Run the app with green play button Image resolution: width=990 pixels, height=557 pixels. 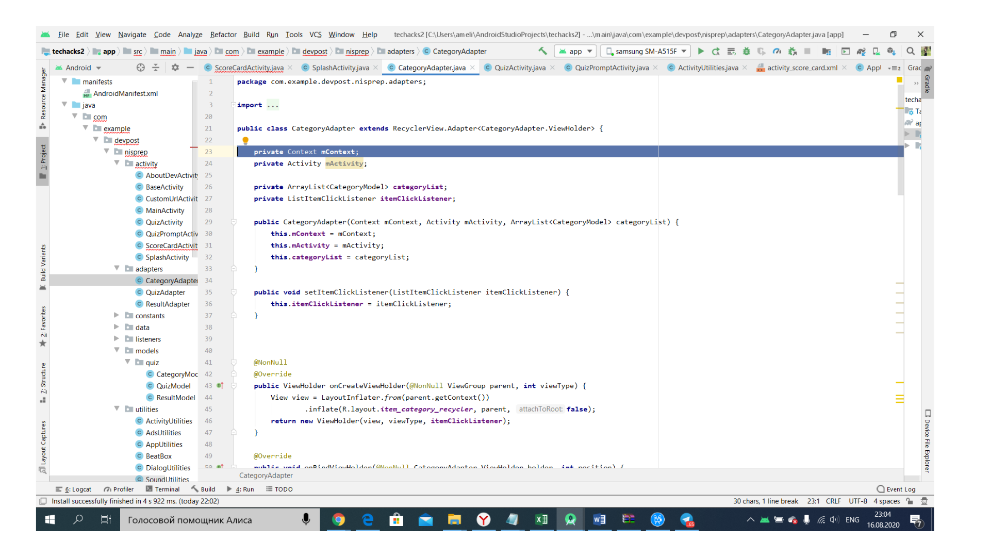[701, 51]
